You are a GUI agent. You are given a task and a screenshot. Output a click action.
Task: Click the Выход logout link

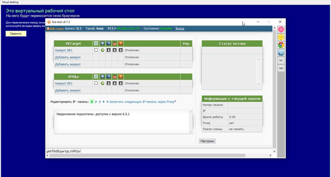[x=180, y=28]
